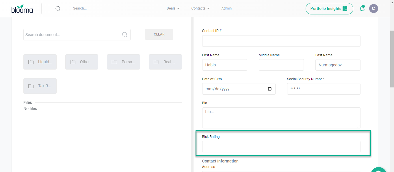Viewport: 394px width, 172px height.
Task: Open the notifications bell
Action: 362,9
